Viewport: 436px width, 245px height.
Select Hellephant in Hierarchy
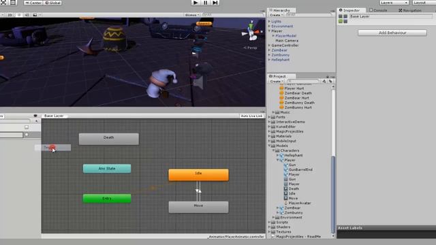click(x=280, y=60)
